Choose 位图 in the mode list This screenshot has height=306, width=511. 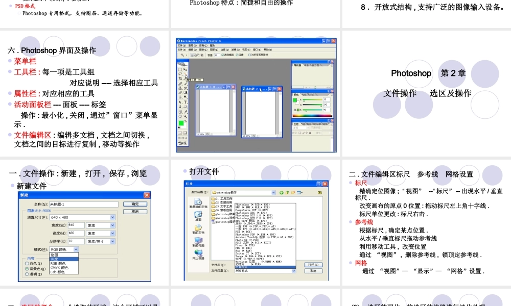pyautogui.click(x=64, y=255)
